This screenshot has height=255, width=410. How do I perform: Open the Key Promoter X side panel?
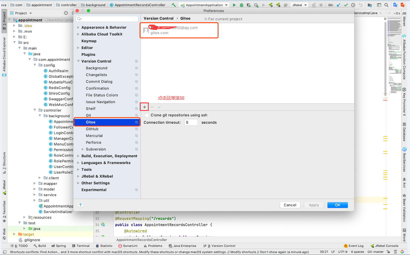click(x=404, y=102)
